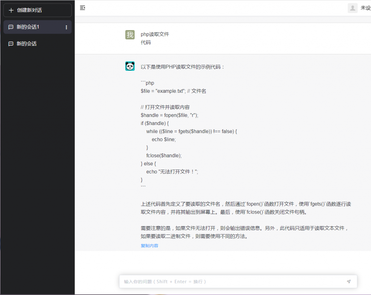Click the user message line 代码
The image size is (371, 295).
[146, 42]
